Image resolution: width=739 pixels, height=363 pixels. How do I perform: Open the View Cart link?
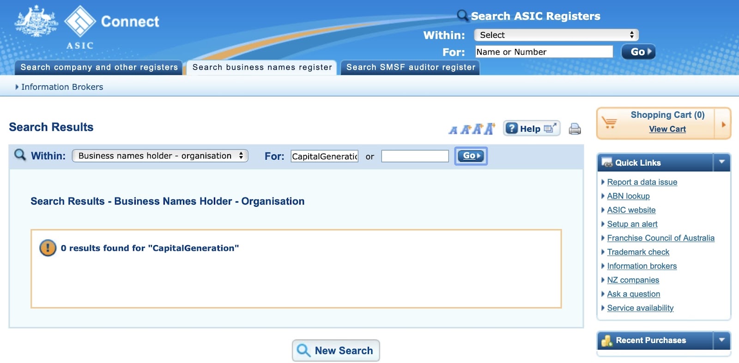click(667, 129)
